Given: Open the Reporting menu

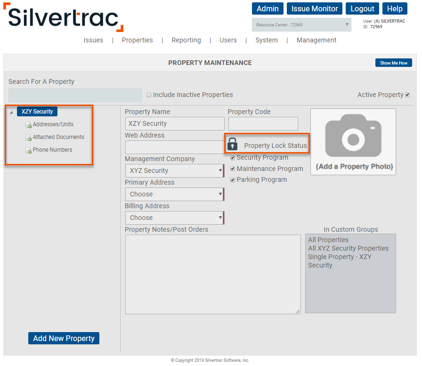Looking at the screenshot, I should 186,40.
